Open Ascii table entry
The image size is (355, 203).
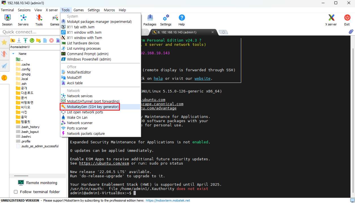tap(100, 83)
